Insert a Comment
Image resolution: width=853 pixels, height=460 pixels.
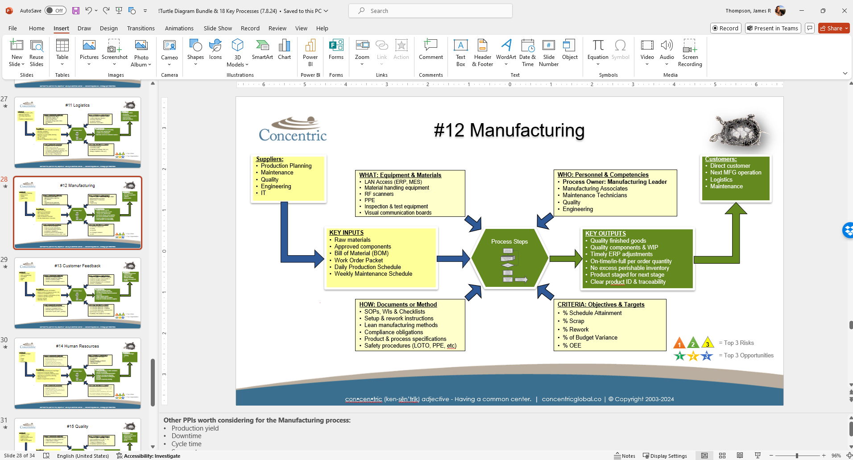431,50
